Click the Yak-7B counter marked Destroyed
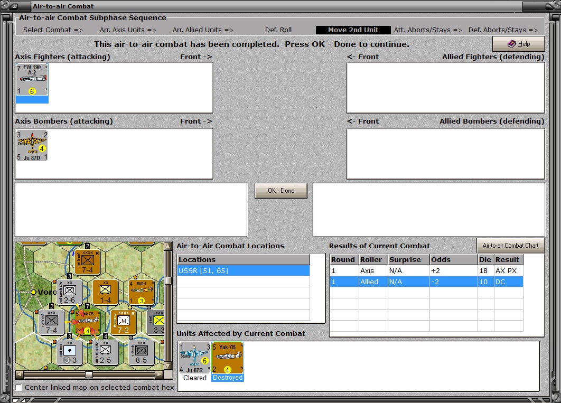The width and height of the screenshot is (561, 403). [228, 358]
